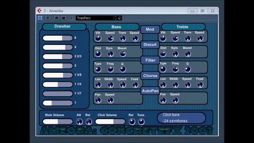The height and width of the screenshot is (143, 254).
Task: Click the Att envelope knob
Action: [79, 122]
